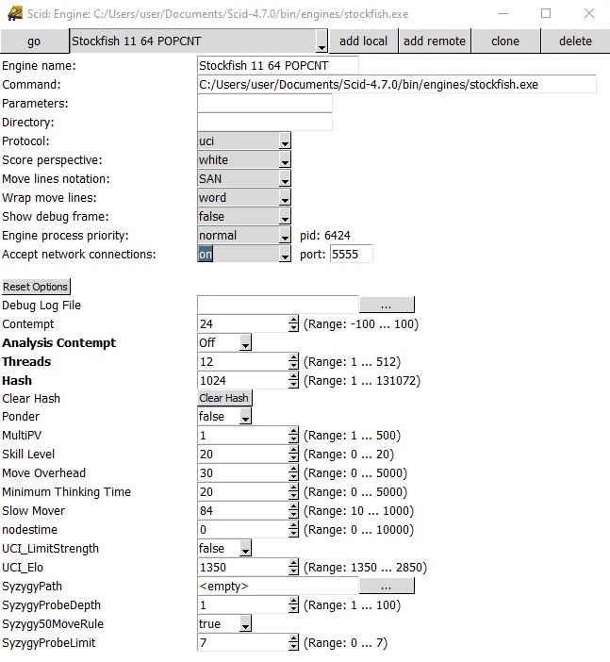This screenshot has width=610, height=662.
Task: Open the UCI_LimitStrength dropdown
Action: pyautogui.click(x=224, y=549)
